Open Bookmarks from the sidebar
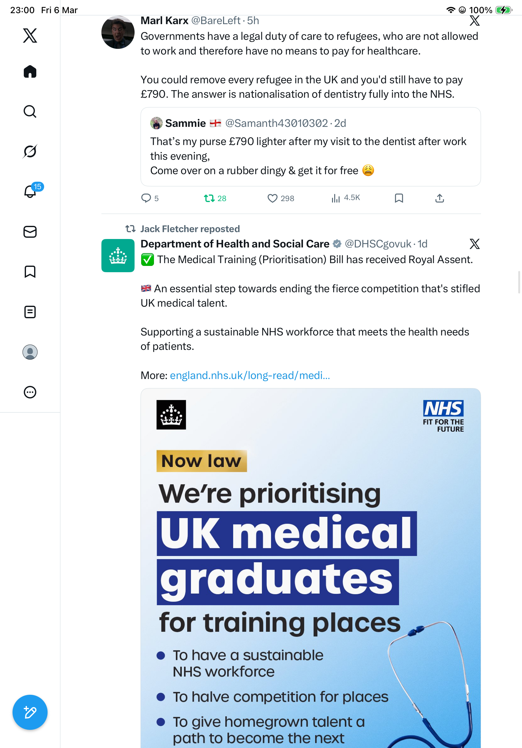The height and width of the screenshot is (748, 522). (x=30, y=271)
